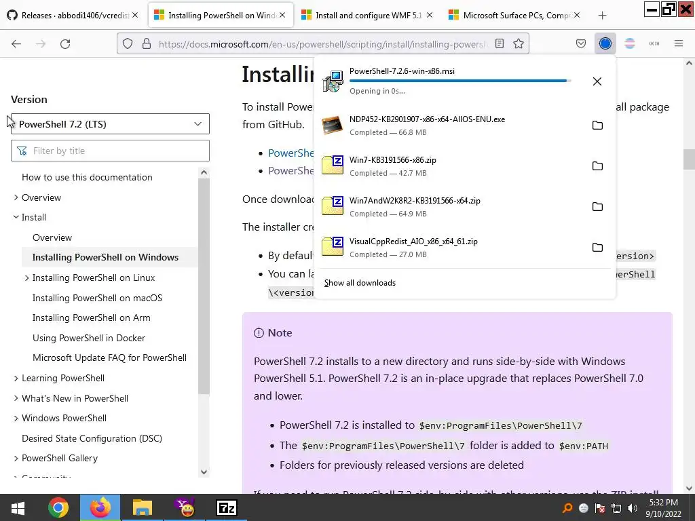The image size is (695, 521).
Task: Show Win7-KB3191566-x86.zip in folder
Action: [597, 166]
